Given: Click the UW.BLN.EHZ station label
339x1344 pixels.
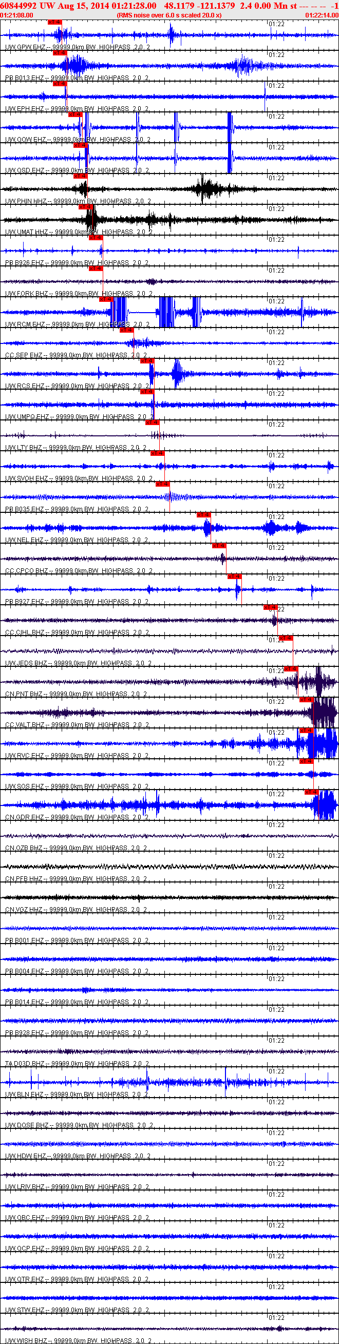Looking at the screenshot, I should pos(25,1094).
